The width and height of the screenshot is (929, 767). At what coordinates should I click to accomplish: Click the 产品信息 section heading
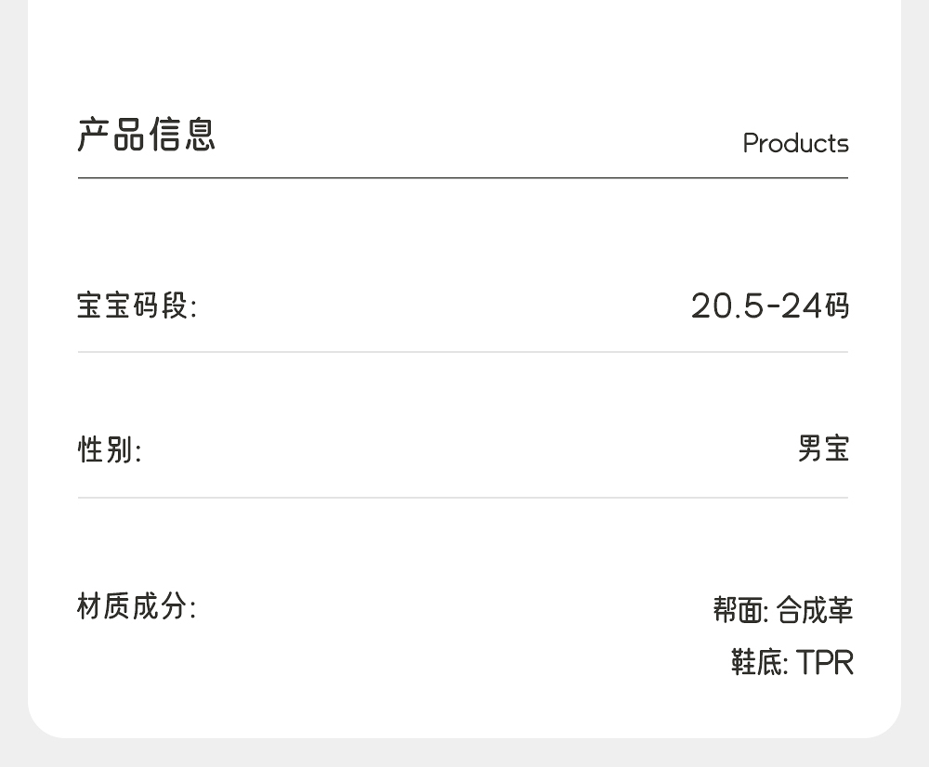147,136
